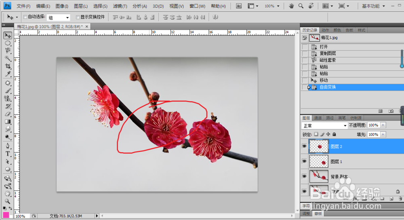Select the Crop tool
The image size is (404, 220).
(x=8, y=66)
